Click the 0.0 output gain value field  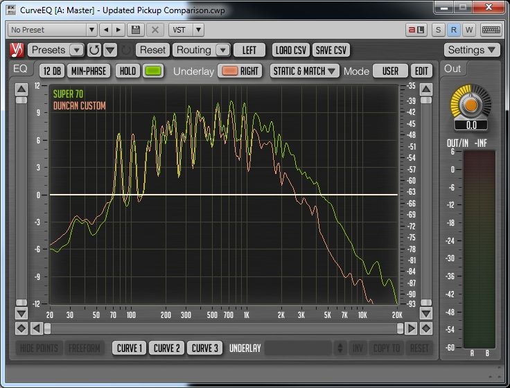point(471,125)
